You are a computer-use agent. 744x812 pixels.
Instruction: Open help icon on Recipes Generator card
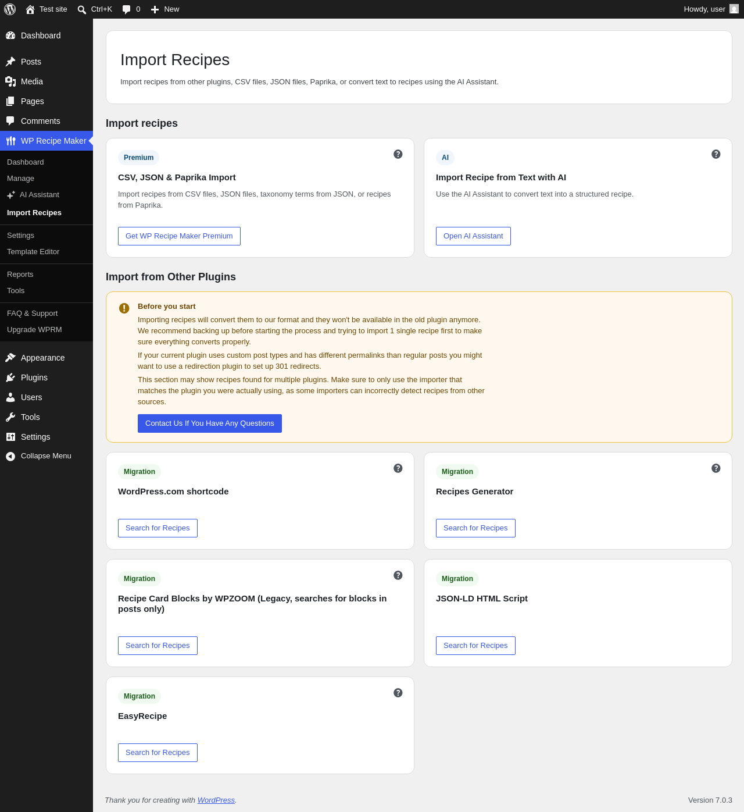716,468
